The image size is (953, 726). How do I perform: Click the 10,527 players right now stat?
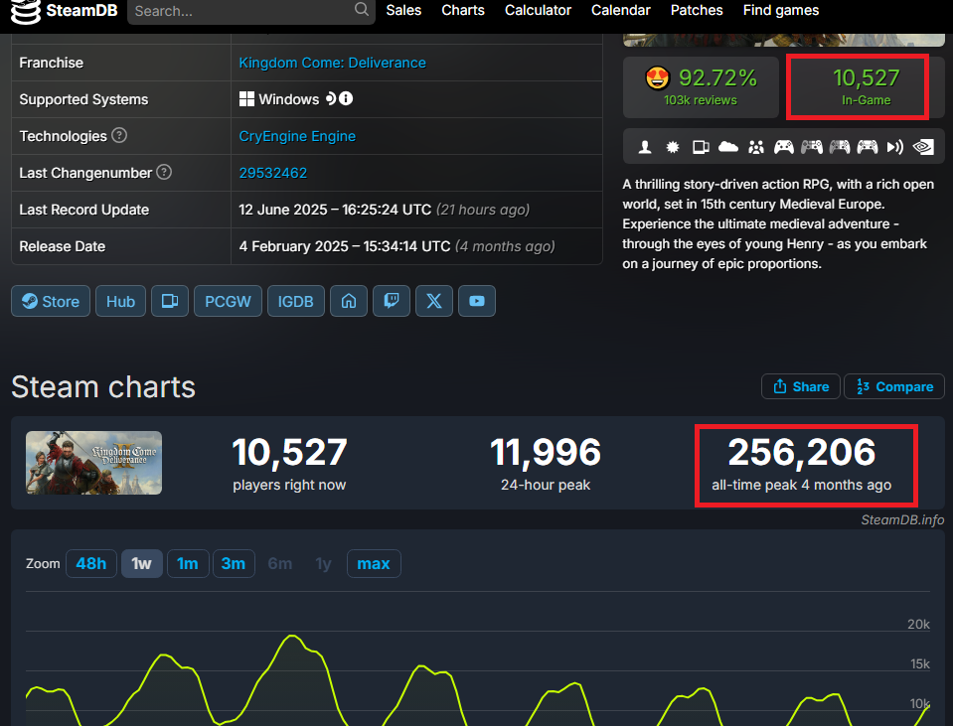tap(289, 463)
